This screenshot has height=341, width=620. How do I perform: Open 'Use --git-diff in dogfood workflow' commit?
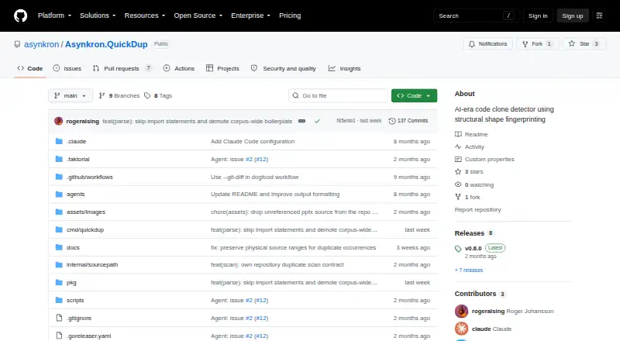[x=255, y=177]
